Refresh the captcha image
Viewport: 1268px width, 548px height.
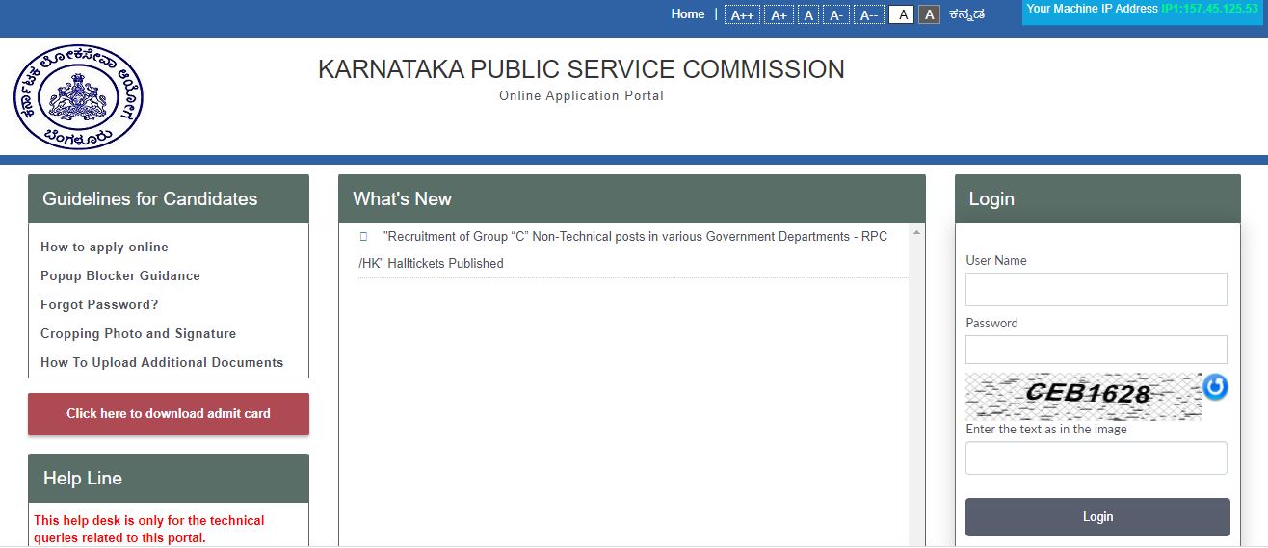1215,387
